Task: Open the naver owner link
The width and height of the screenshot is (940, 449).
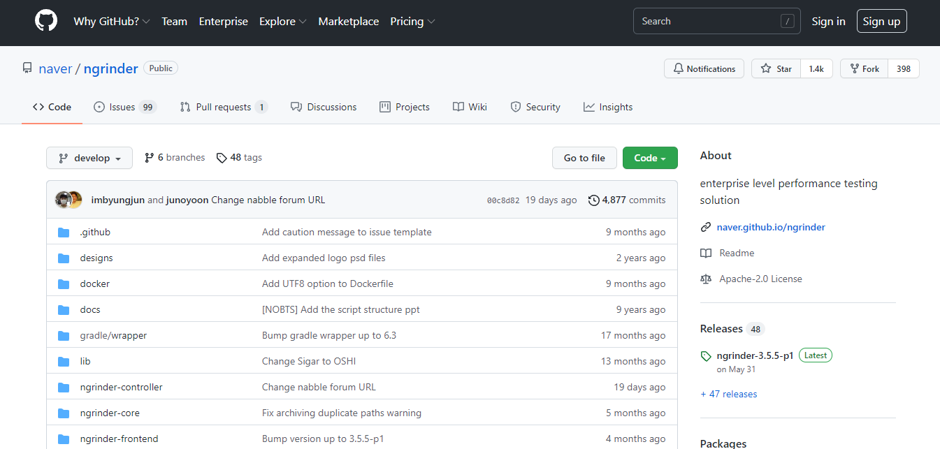Action: pyautogui.click(x=55, y=68)
